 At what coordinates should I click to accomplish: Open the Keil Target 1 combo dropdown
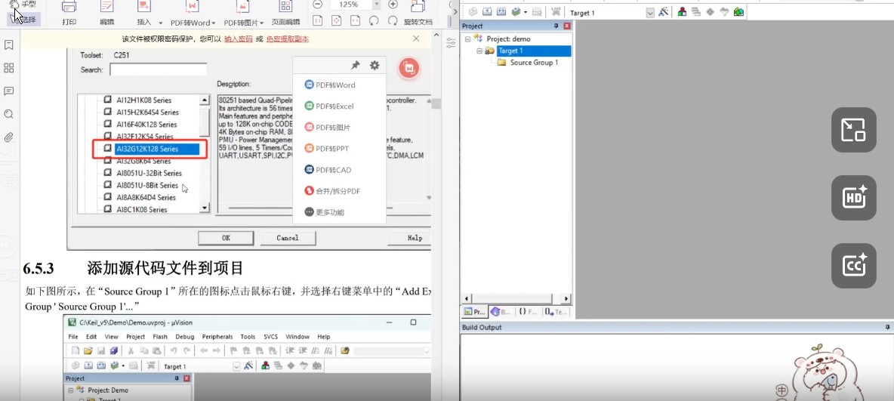tap(650, 13)
